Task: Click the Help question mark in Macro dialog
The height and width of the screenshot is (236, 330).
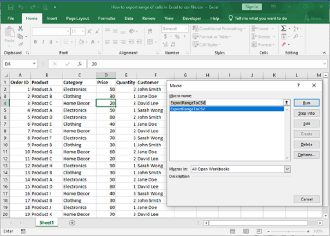Action: pyautogui.click(x=299, y=86)
